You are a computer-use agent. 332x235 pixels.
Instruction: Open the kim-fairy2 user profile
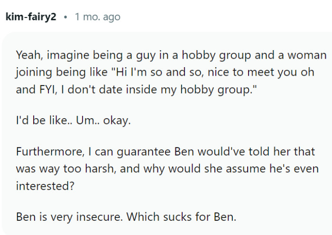[x=31, y=17]
